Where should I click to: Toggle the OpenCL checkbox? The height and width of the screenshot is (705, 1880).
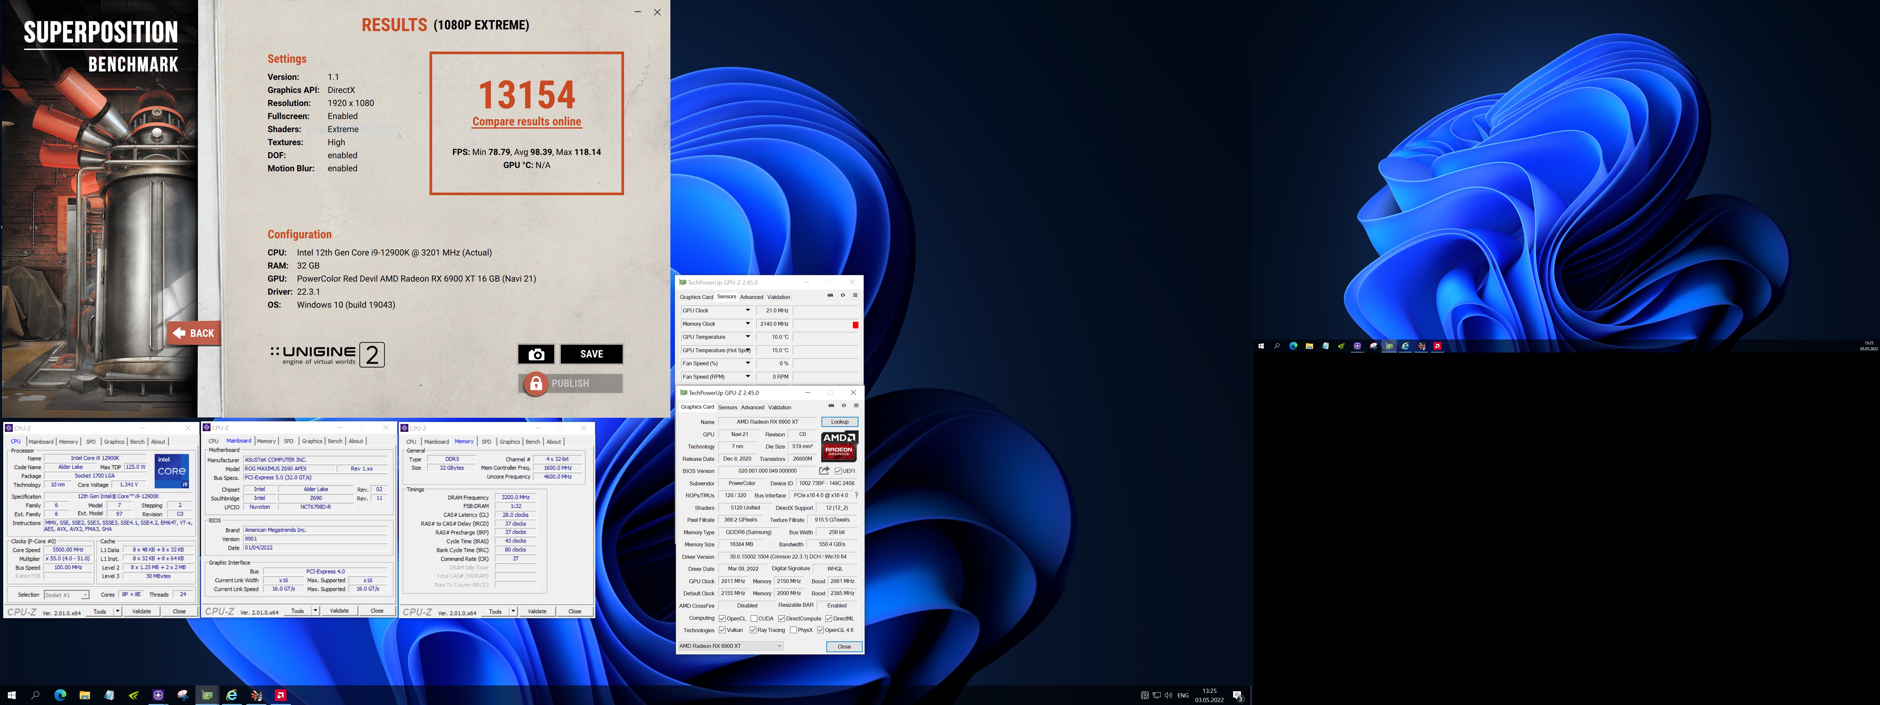pos(723,618)
